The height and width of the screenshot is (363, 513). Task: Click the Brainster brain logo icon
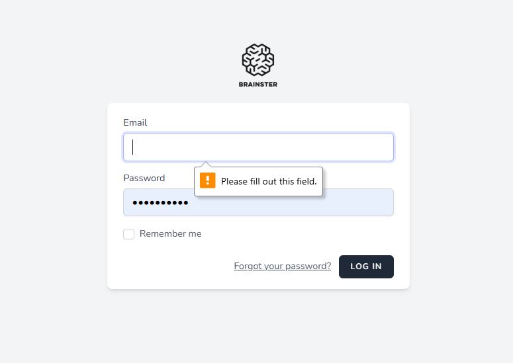[x=257, y=60]
